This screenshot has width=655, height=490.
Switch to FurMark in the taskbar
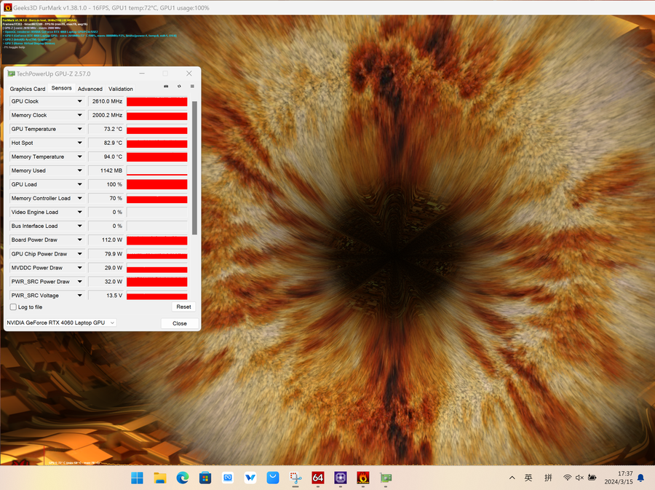pyautogui.click(x=362, y=478)
